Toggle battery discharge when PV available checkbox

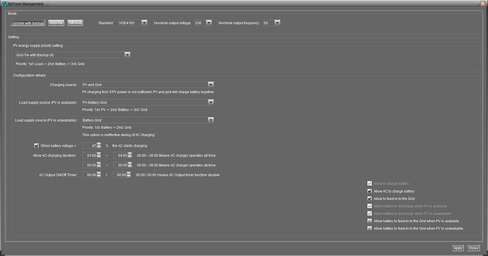coord(369,206)
